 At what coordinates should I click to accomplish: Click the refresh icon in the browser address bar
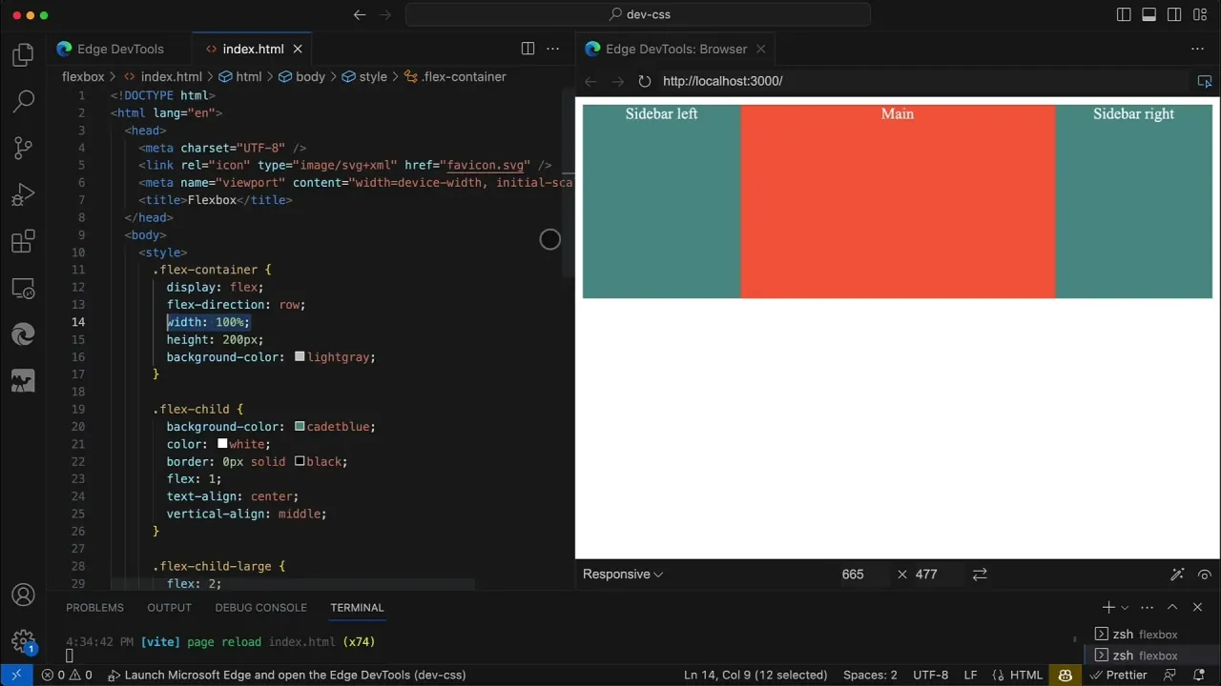tap(644, 81)
